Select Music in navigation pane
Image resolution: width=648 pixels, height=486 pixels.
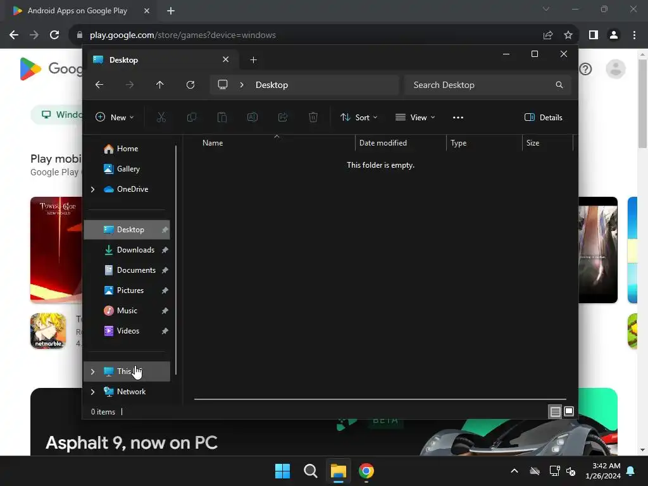coord(127,311)
